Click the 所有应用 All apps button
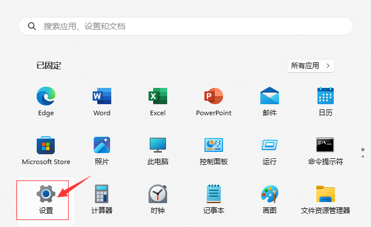Image resolution: width=371 pixels, height=227 pixels. 310,66
